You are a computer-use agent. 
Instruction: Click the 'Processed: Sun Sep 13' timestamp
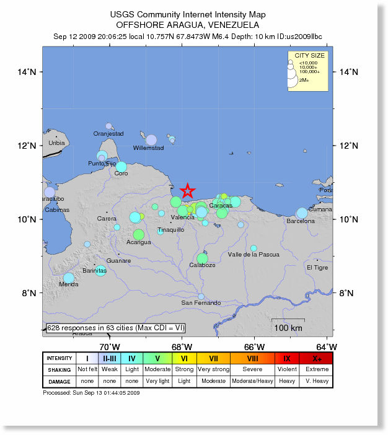[91, 393]
